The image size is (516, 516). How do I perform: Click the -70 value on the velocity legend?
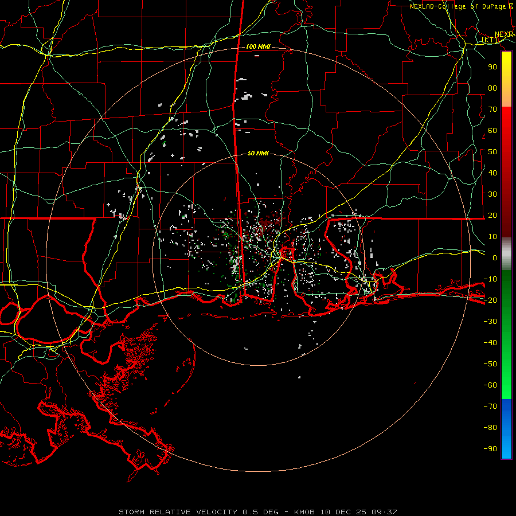point(490,406)
